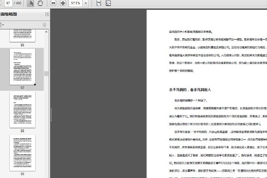Click the thumbnail label 98
This screenshot has height=178, width=267.
point(22,131)
